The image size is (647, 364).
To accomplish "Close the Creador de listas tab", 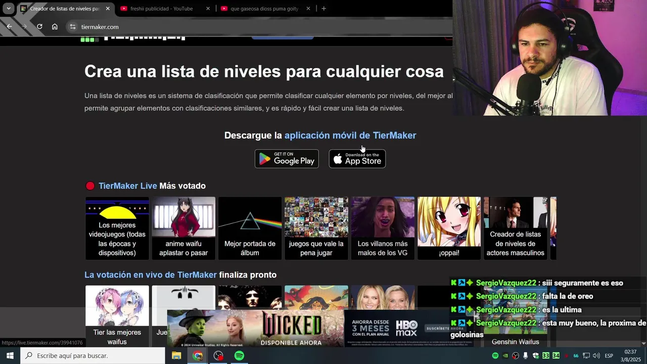I will [108, 9].
